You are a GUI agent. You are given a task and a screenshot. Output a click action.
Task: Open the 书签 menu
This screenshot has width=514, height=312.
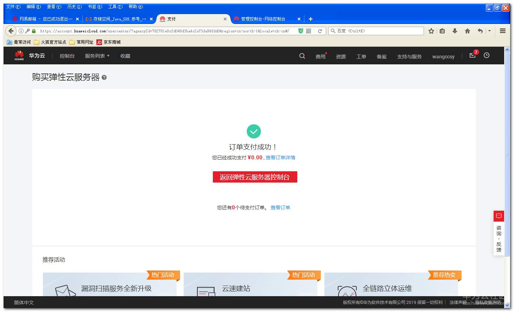pos(95,7)
